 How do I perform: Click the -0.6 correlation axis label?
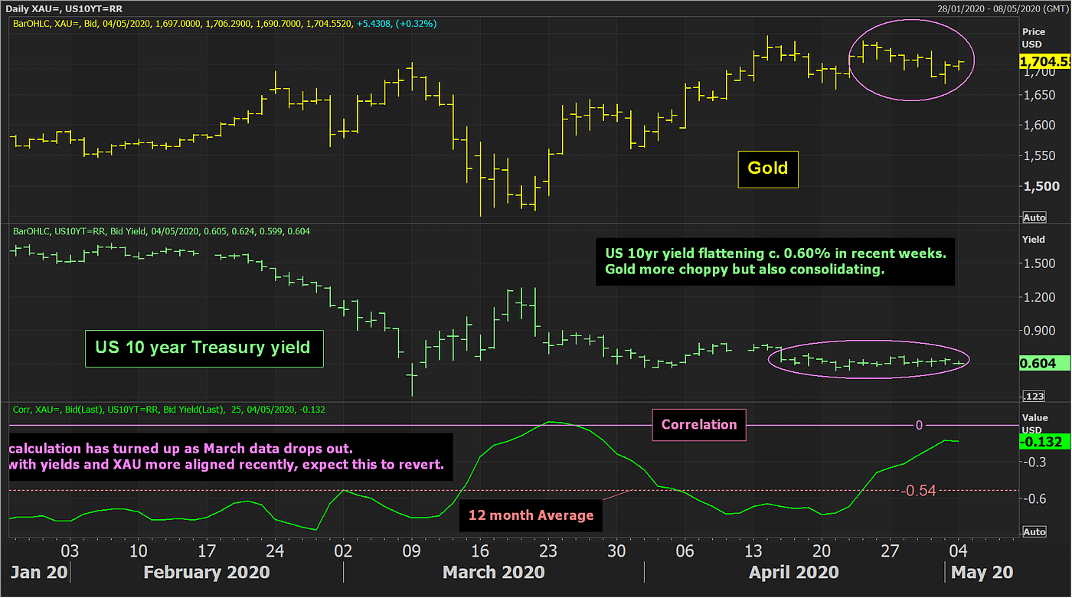tap(1035, 498)
